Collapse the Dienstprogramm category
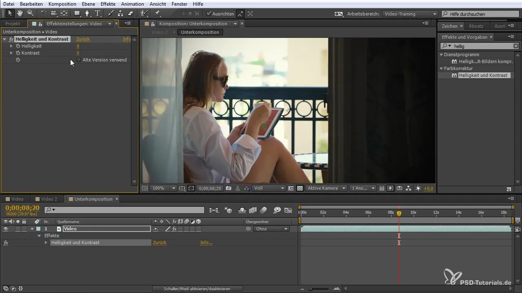The width and height of the screenshot is (522, 293). click(441, 55)
